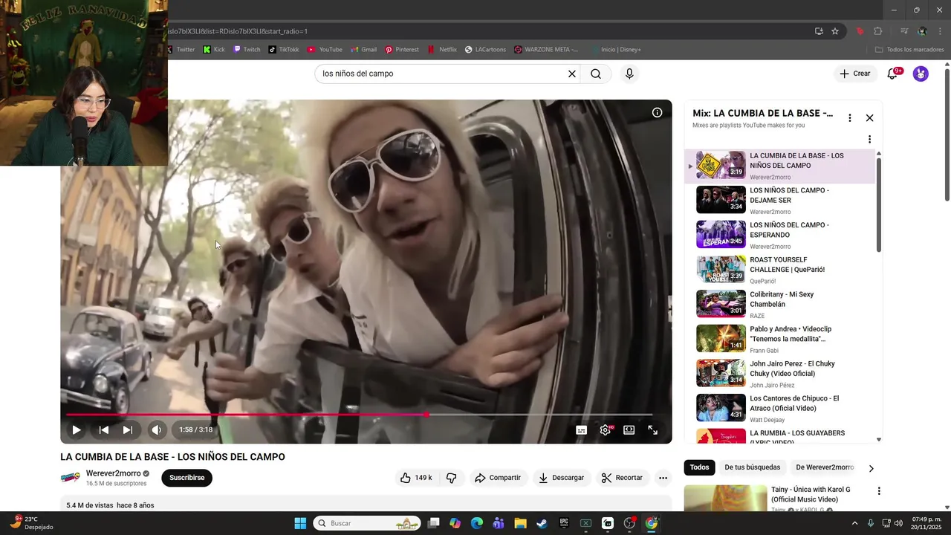Select De Werever2morro filter chip
Image resolution: width=951 pixels, height=535 pixels.
(x=825, y=467)
